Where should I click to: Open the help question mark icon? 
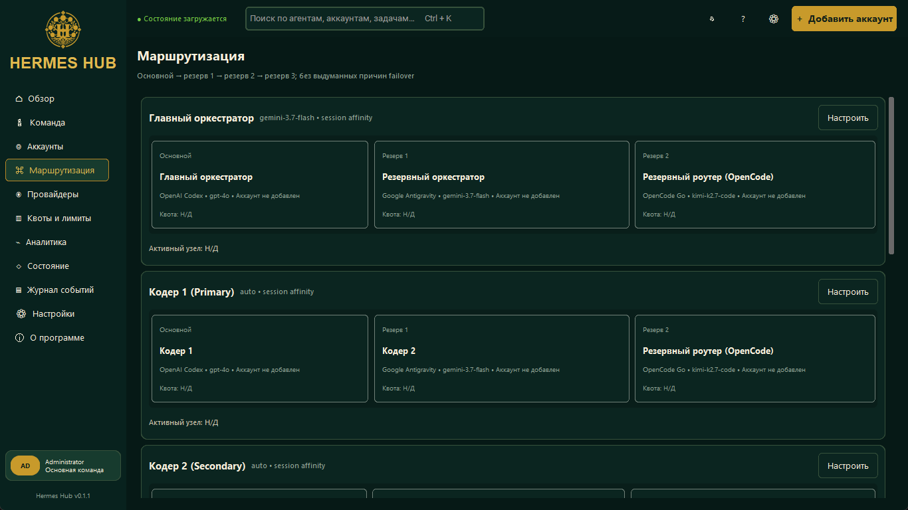point(743,19)
